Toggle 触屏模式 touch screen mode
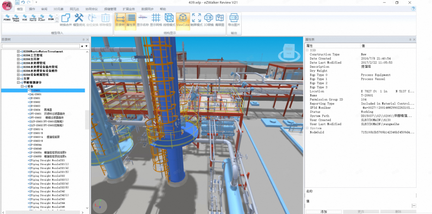 click(196, 20)
